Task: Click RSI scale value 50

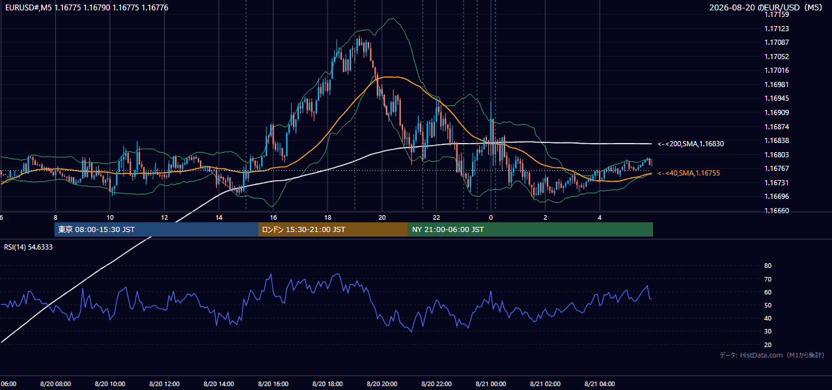Action: (768, 305)
